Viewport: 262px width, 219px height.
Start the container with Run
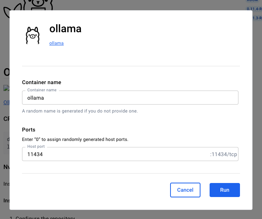pyautogui.click(x=224, y=190)
